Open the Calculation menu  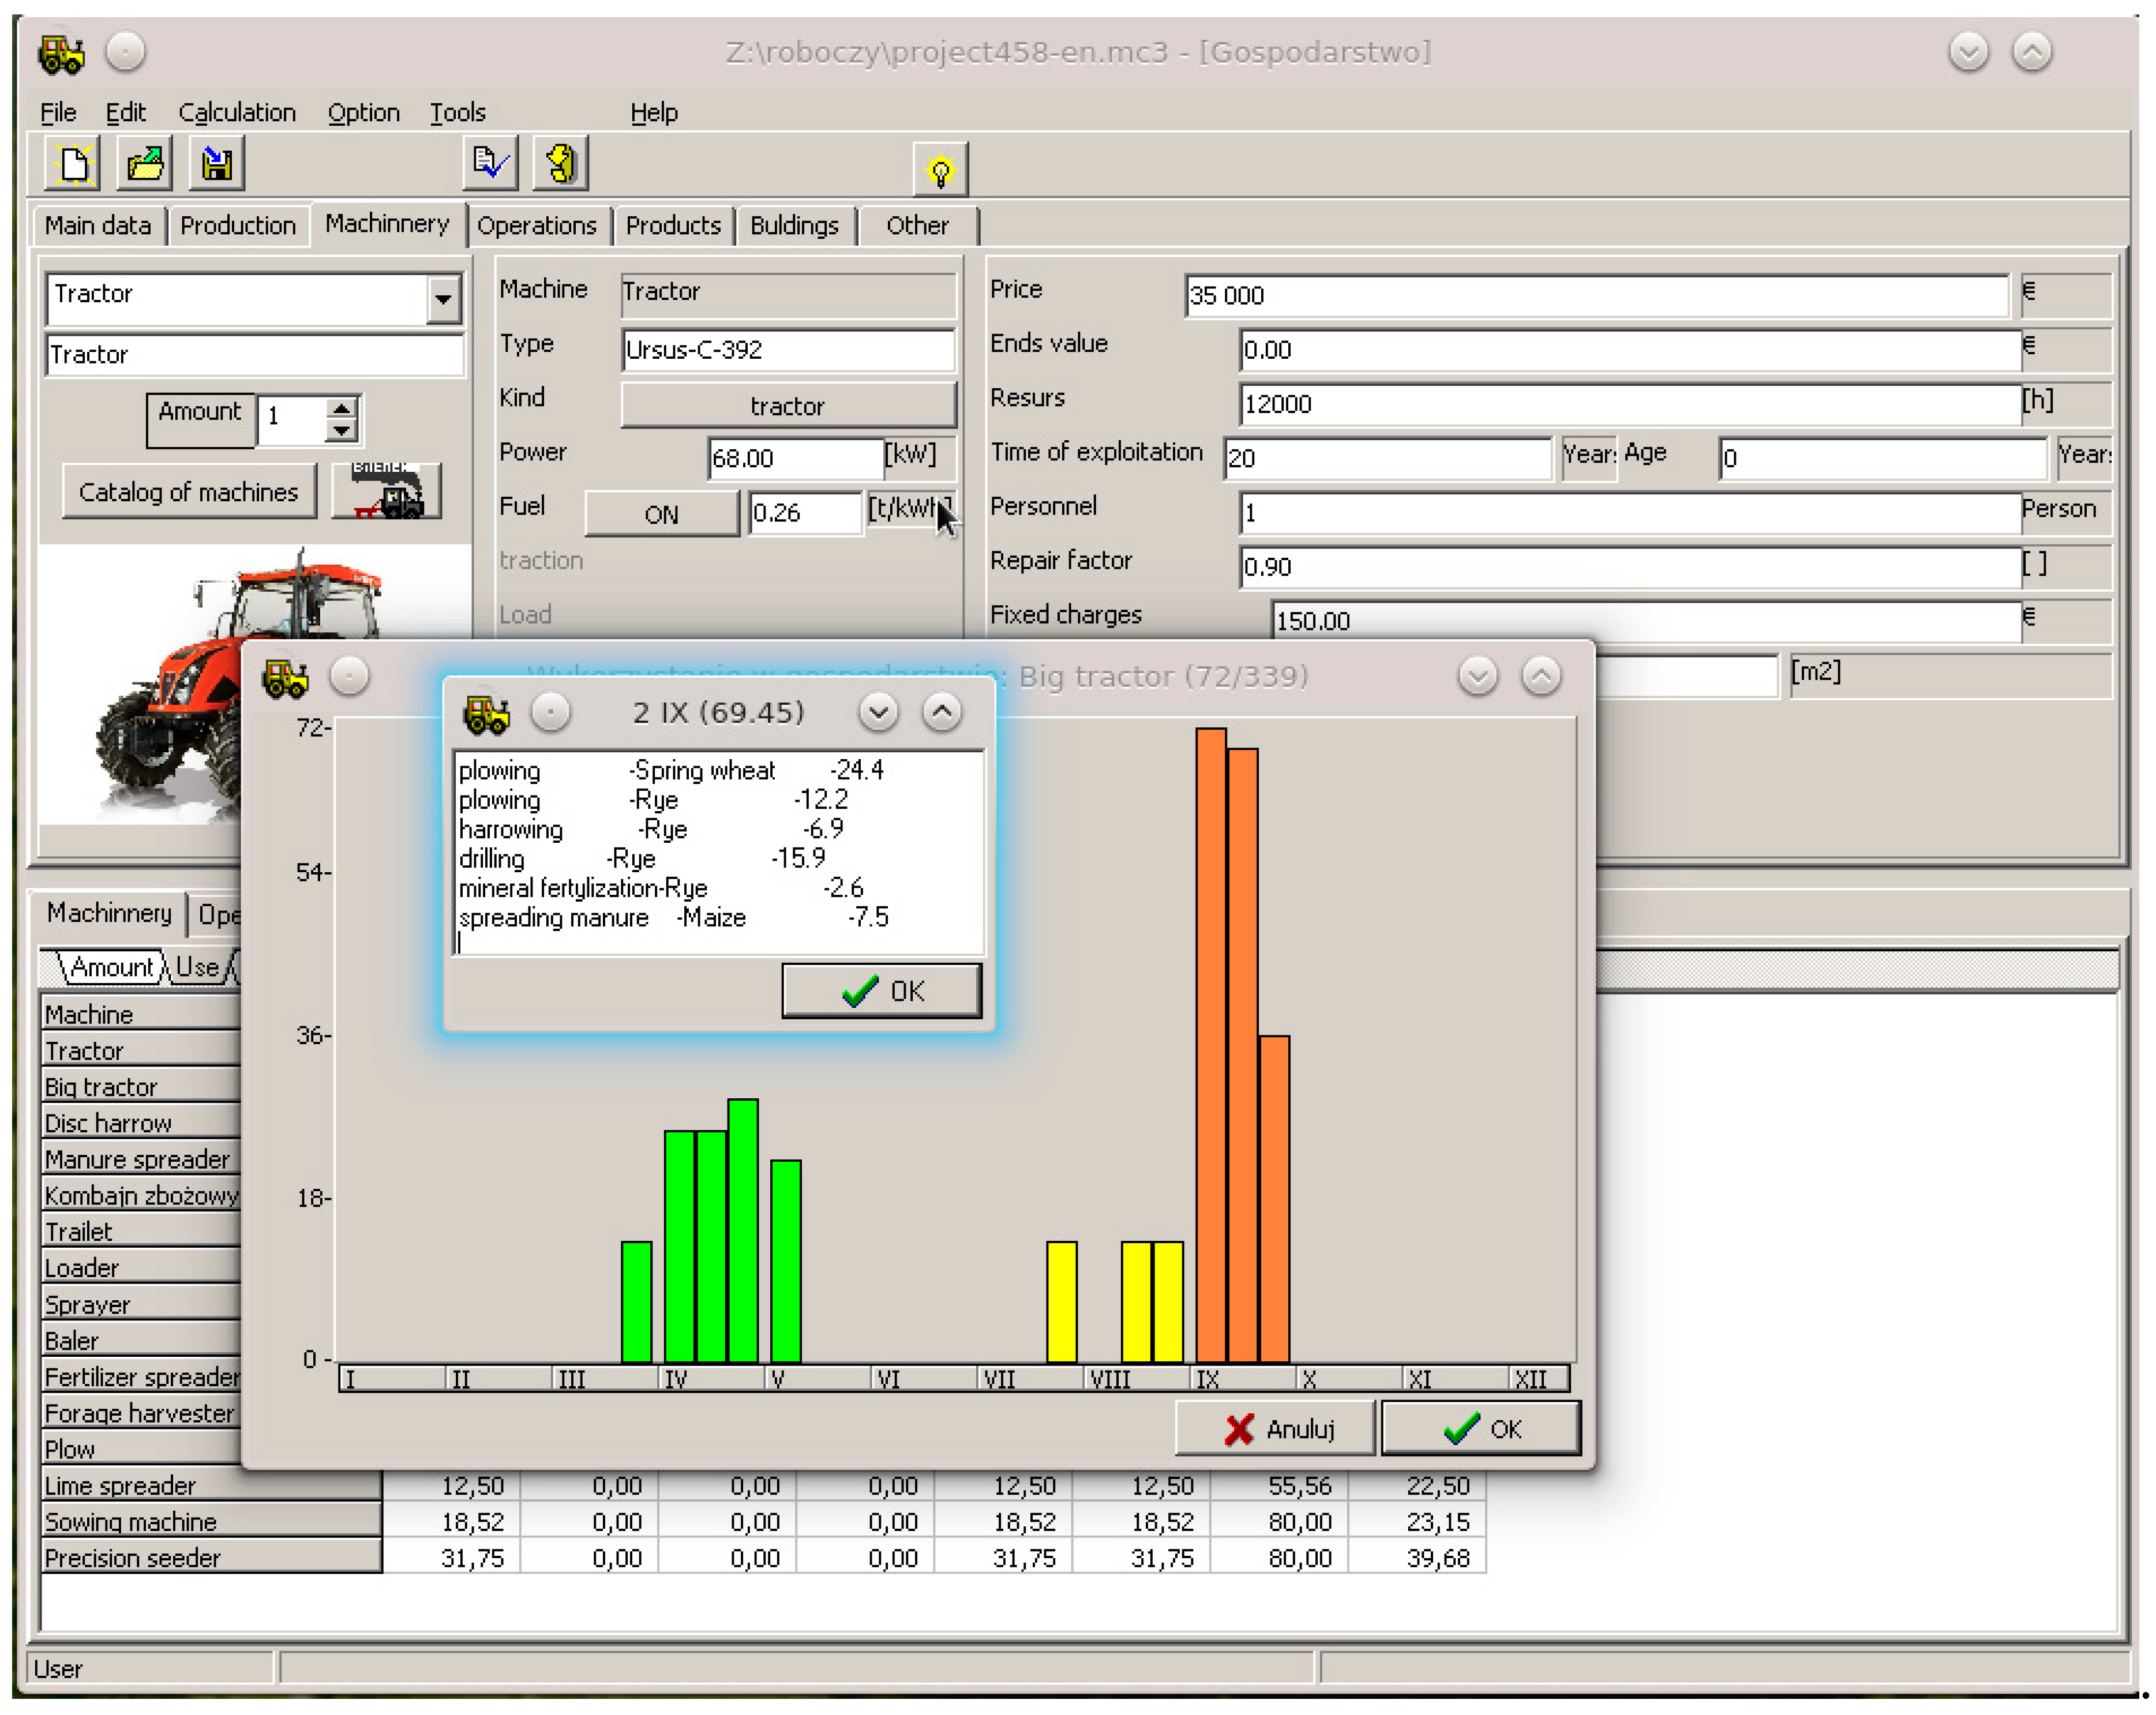pyautogui.click(x=237, y=113)
